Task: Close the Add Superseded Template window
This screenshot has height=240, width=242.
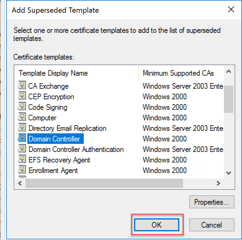Action: 231,10
